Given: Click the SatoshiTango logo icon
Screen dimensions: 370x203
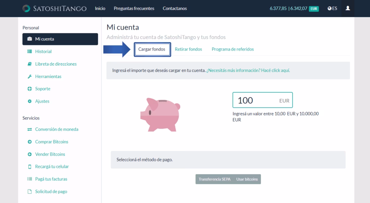Looking at the screenshot, I should click(26, 8).
